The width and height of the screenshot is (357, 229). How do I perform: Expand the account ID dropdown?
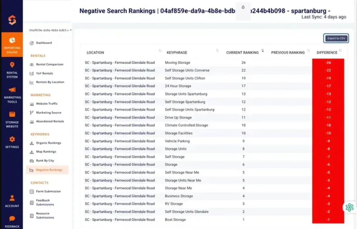click(50, 30)
